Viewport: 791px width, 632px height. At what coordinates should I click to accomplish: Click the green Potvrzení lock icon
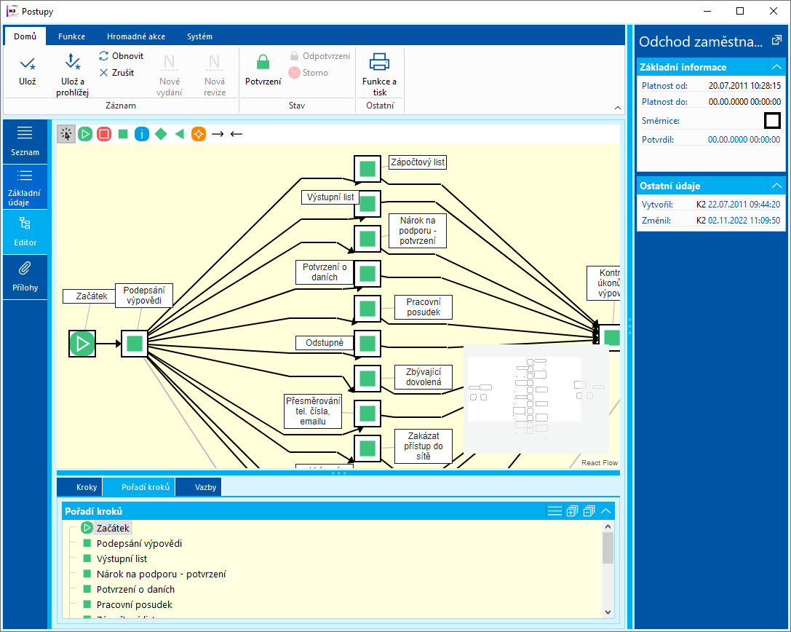[x=263, y=63]
